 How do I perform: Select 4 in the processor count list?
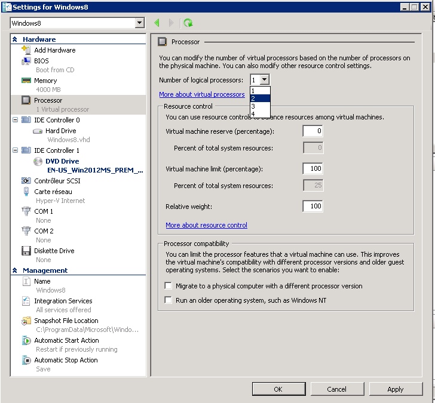[260, 113]
